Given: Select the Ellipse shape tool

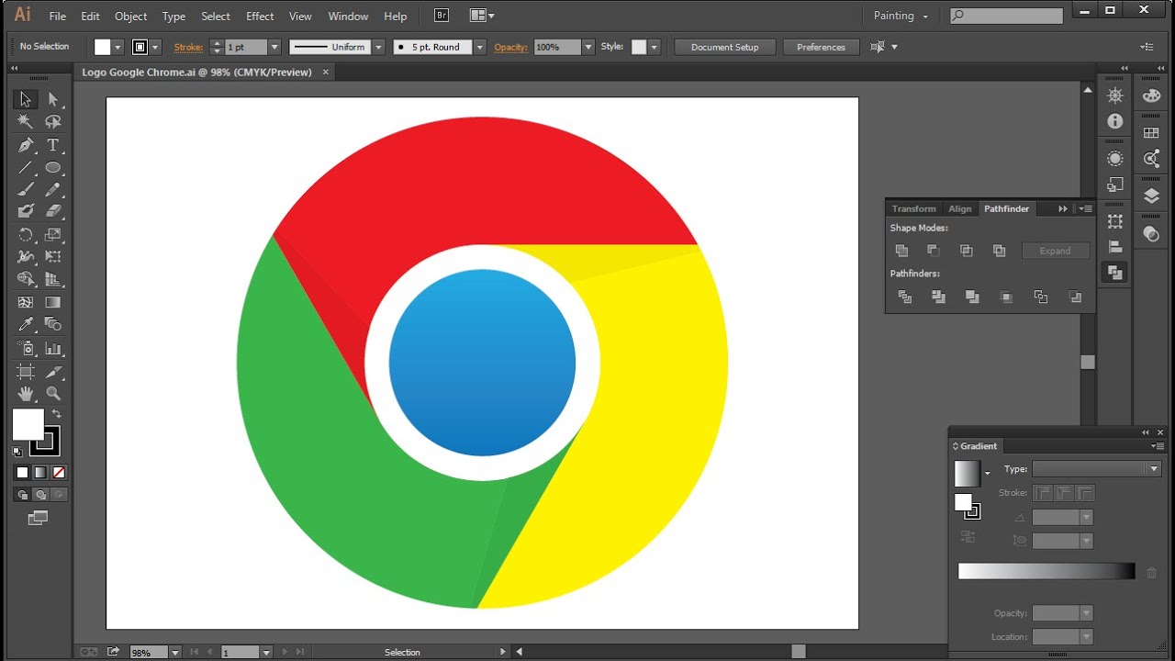Looking at the screenshot, I should 53,168.
